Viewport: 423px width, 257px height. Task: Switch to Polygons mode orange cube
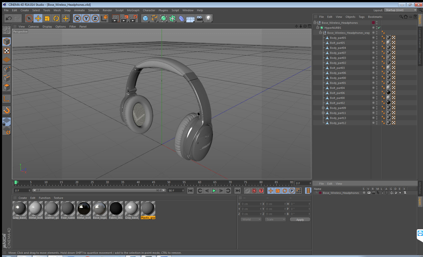(7, 87)
